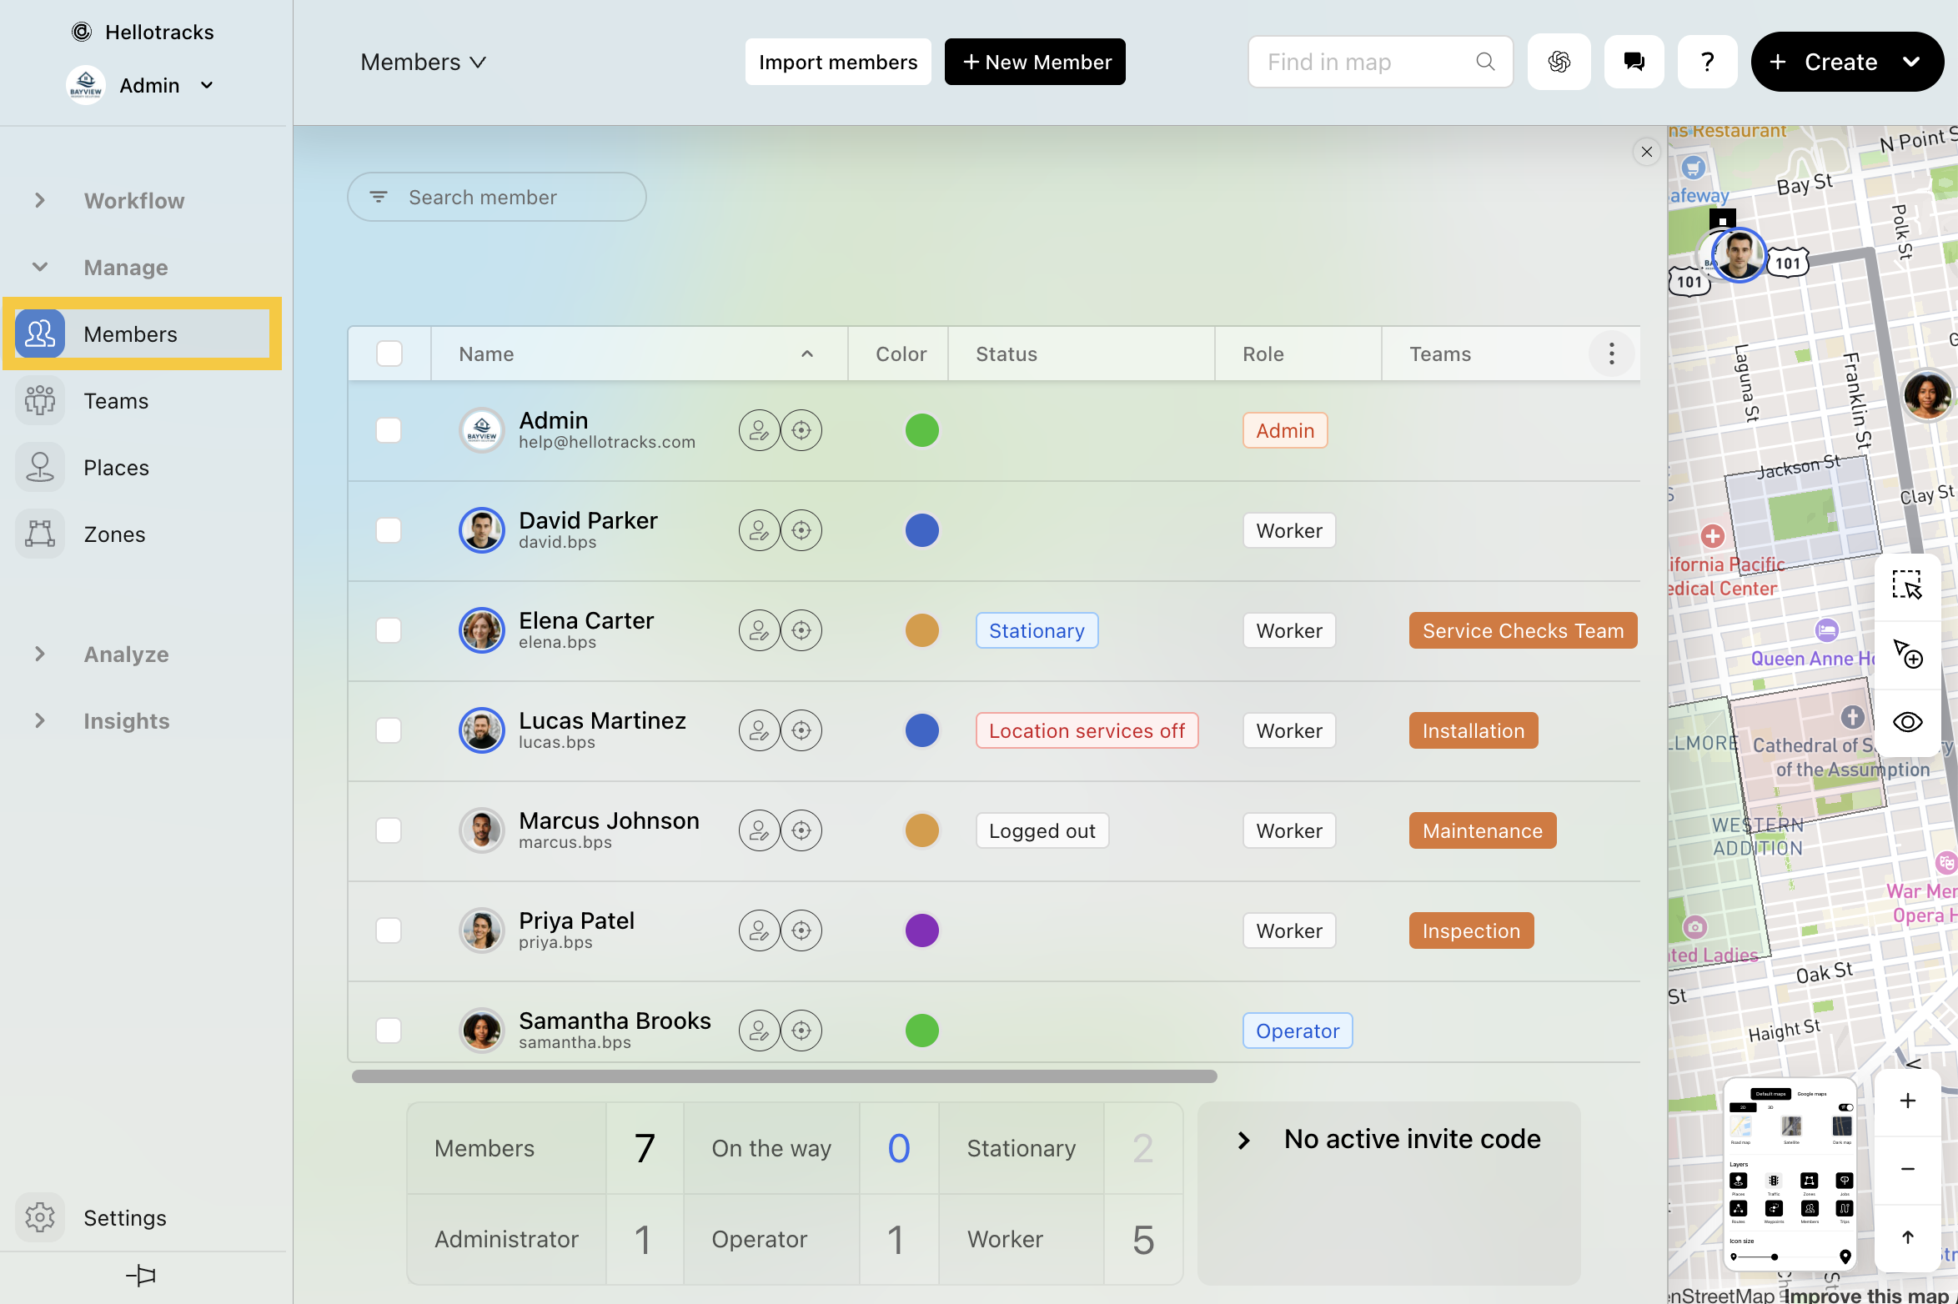Locate Priya Patel with the target icon
This screenshot has height=1304, width=1958.
coord(801,930)
